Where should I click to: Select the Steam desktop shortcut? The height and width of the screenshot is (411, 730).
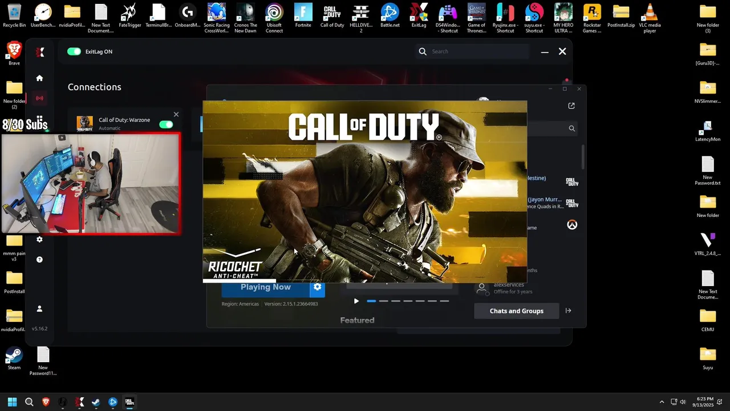pos(14,359)
